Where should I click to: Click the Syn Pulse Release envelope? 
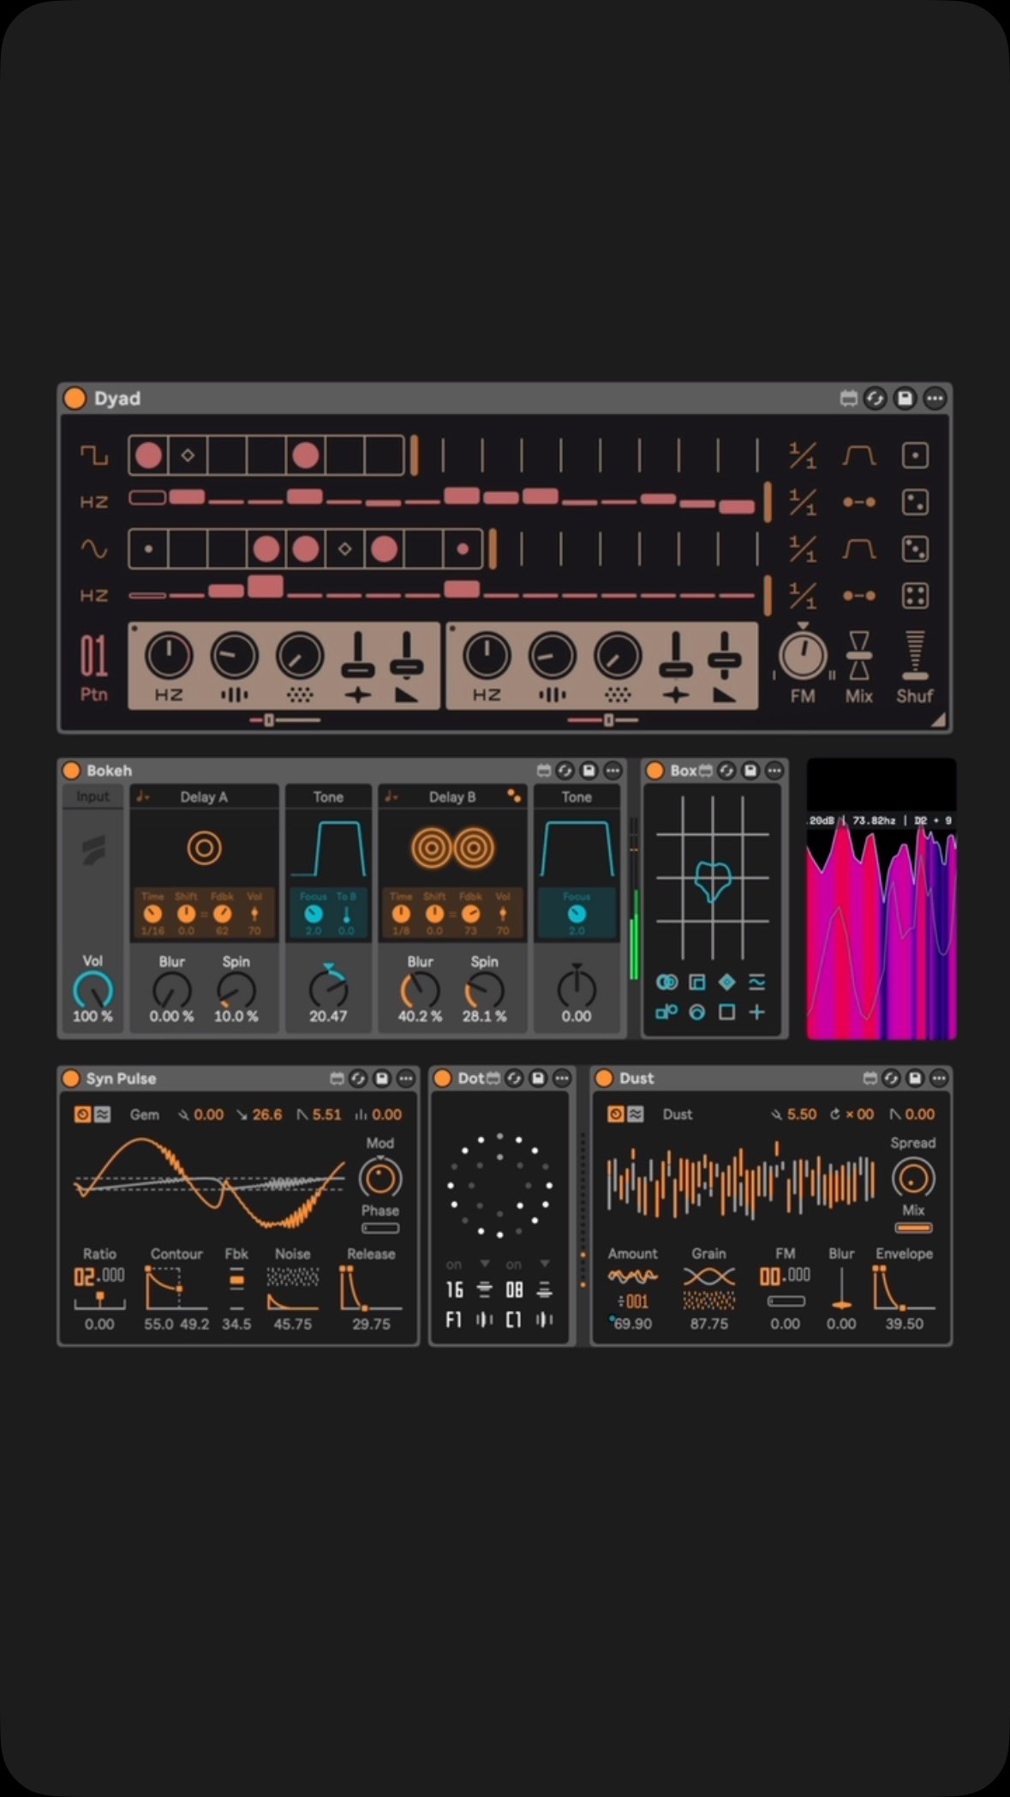tap(371, 1289)
